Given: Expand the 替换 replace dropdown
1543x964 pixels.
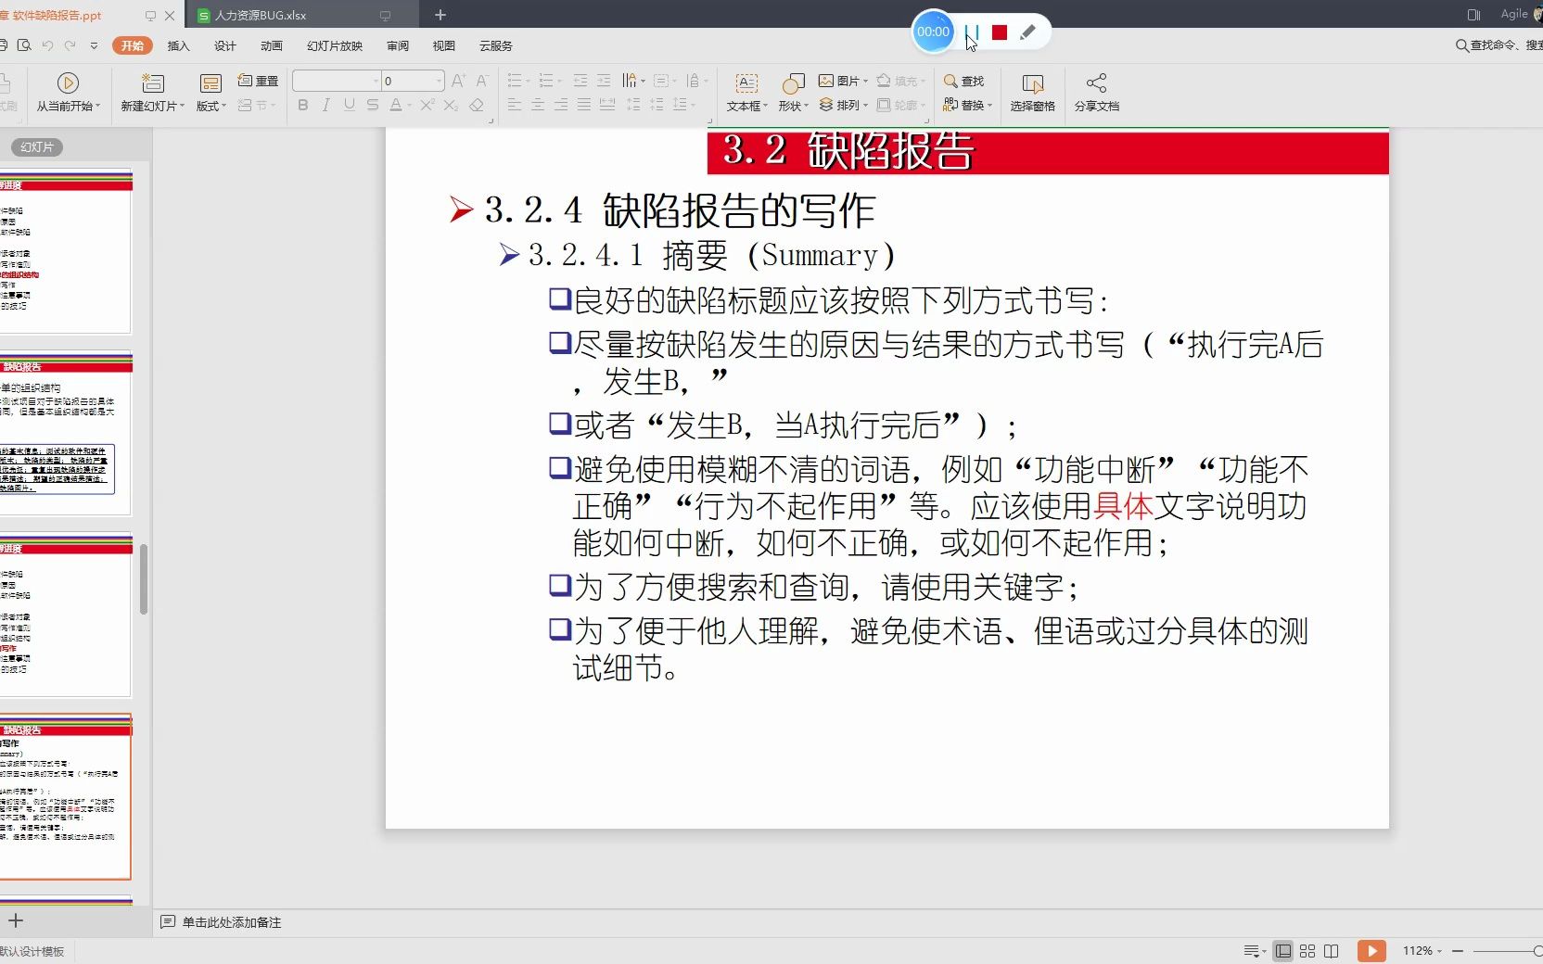Looking at the screenshot, I should 989,106.
